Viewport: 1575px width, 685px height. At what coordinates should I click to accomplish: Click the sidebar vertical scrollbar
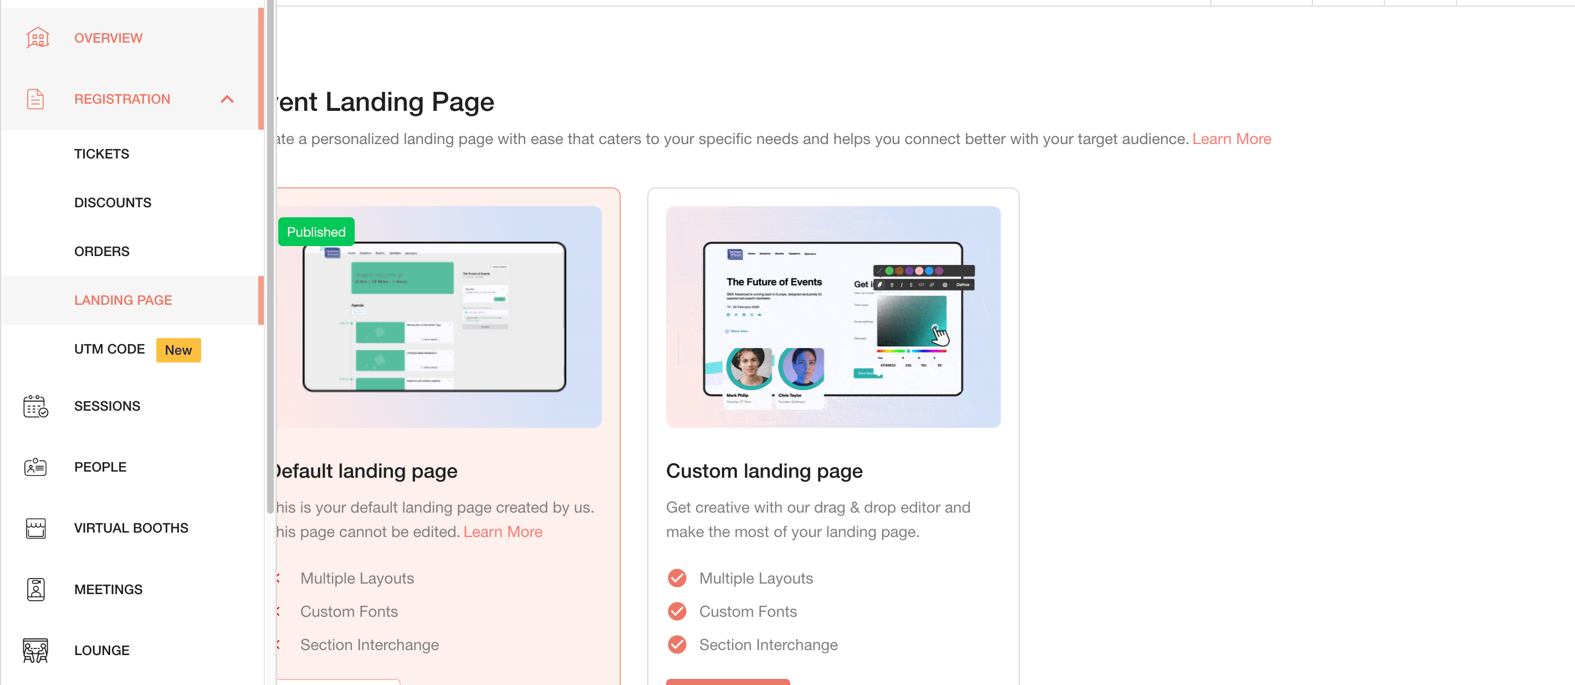[x=270, y=257]
